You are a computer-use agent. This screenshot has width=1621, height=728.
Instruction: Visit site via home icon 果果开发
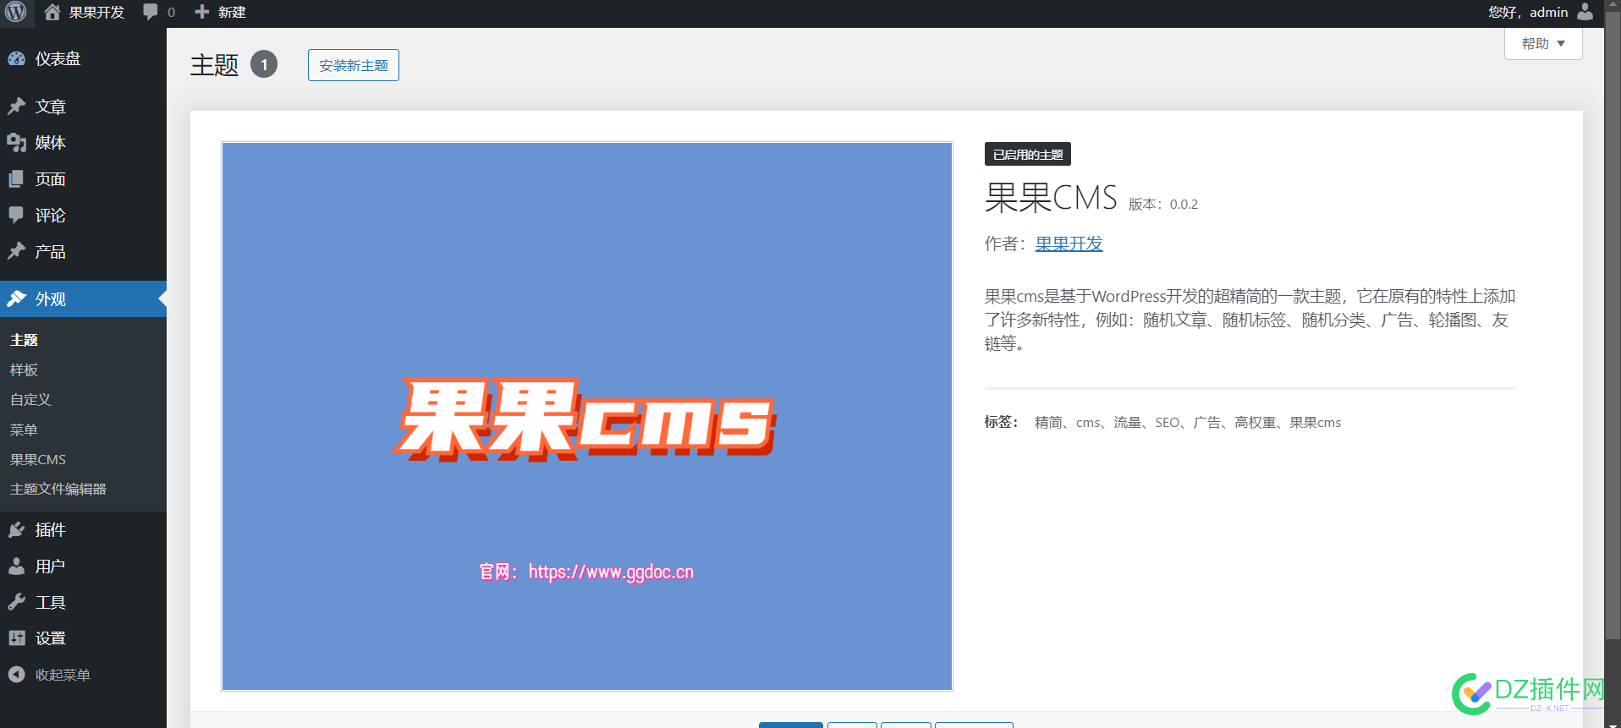tap(52, 12)
